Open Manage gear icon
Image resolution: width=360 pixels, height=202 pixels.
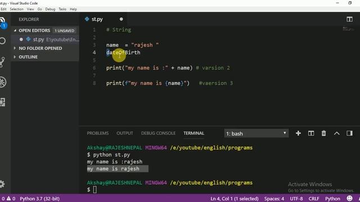pyautogui.click(x=2, y=184)
